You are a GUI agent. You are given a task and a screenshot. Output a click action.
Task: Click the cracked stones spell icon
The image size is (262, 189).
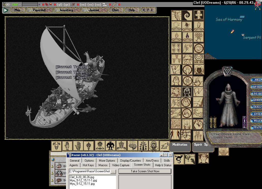click(186, 135)
